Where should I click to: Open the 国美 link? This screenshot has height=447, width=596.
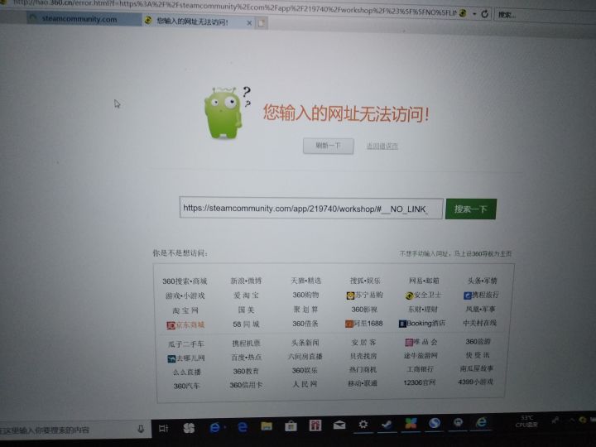tap(247, 310)
